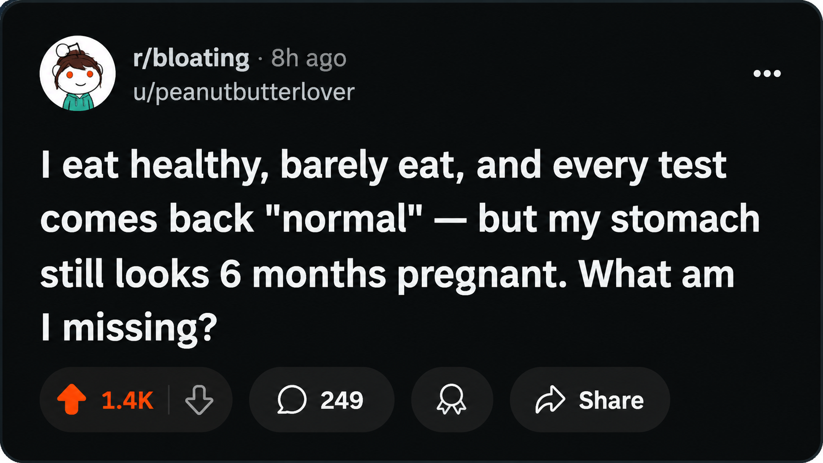Click "I missing?" at the title end

129,328
